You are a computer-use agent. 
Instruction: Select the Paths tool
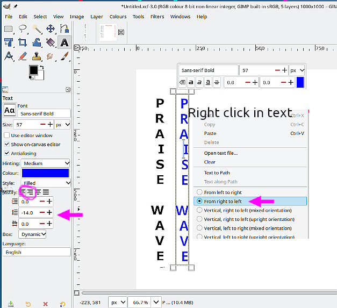click(64, 29)
